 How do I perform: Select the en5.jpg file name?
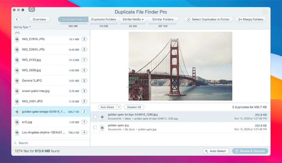click(27, 122)
